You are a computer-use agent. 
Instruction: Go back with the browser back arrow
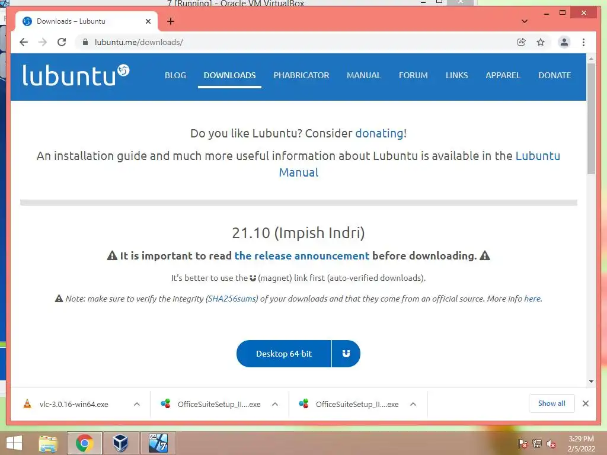pos(24,42)
